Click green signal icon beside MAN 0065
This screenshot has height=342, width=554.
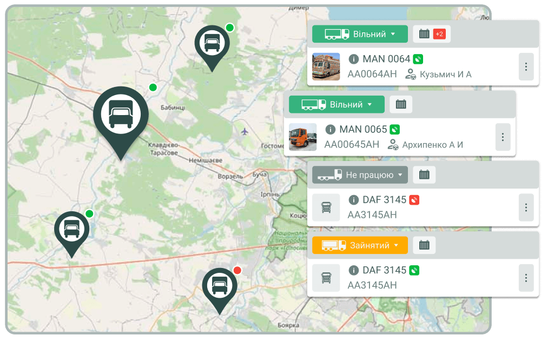tap(395, 130)
